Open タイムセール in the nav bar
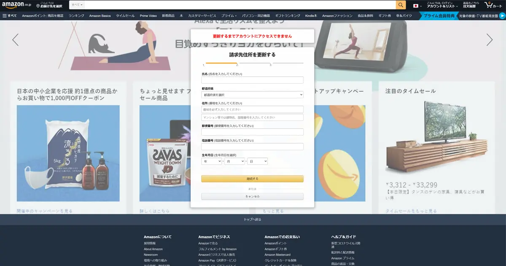506x266 pixels. (125, 16)
